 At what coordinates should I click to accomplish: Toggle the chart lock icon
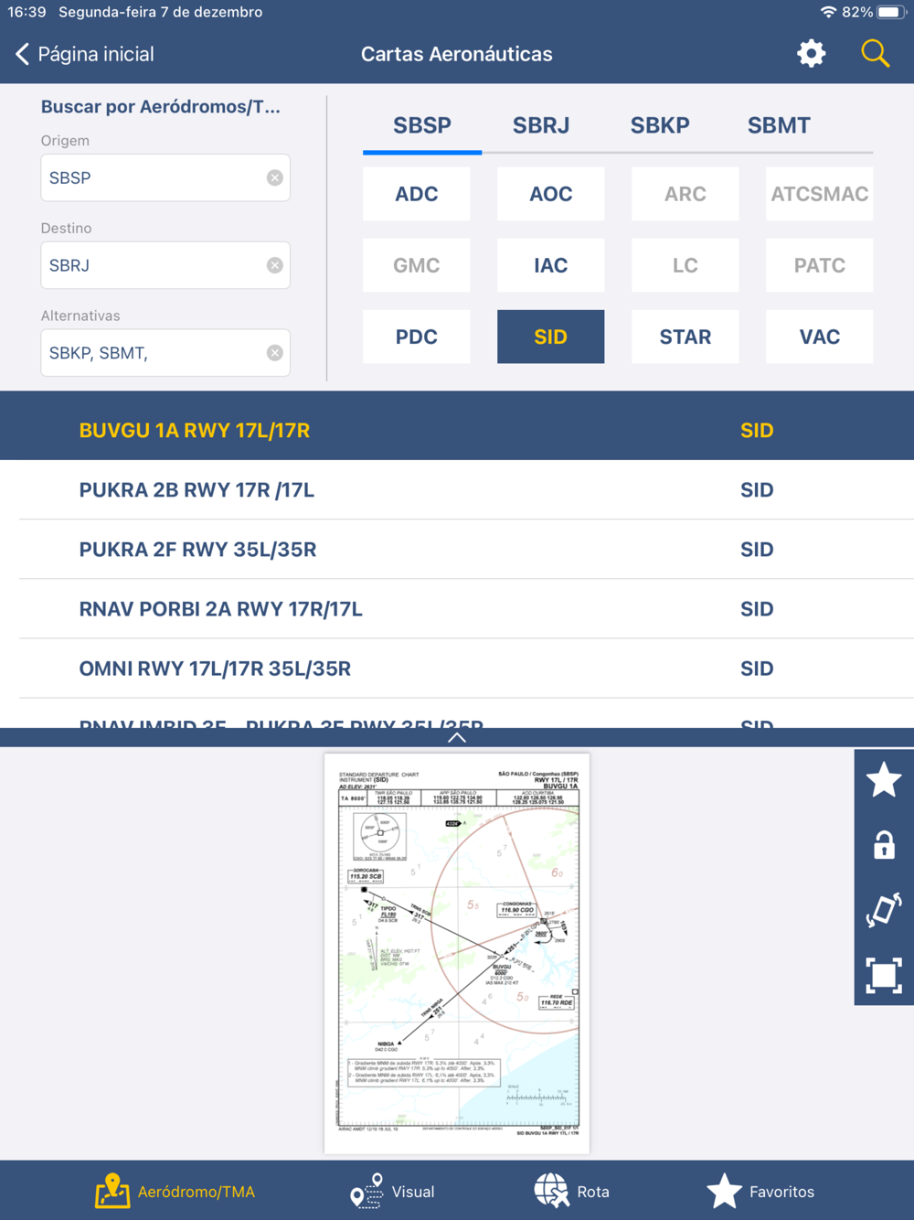pos(884,845)
